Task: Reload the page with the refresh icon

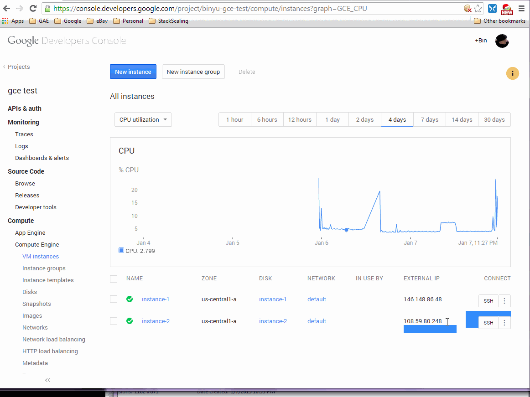Action: (33, 9)
